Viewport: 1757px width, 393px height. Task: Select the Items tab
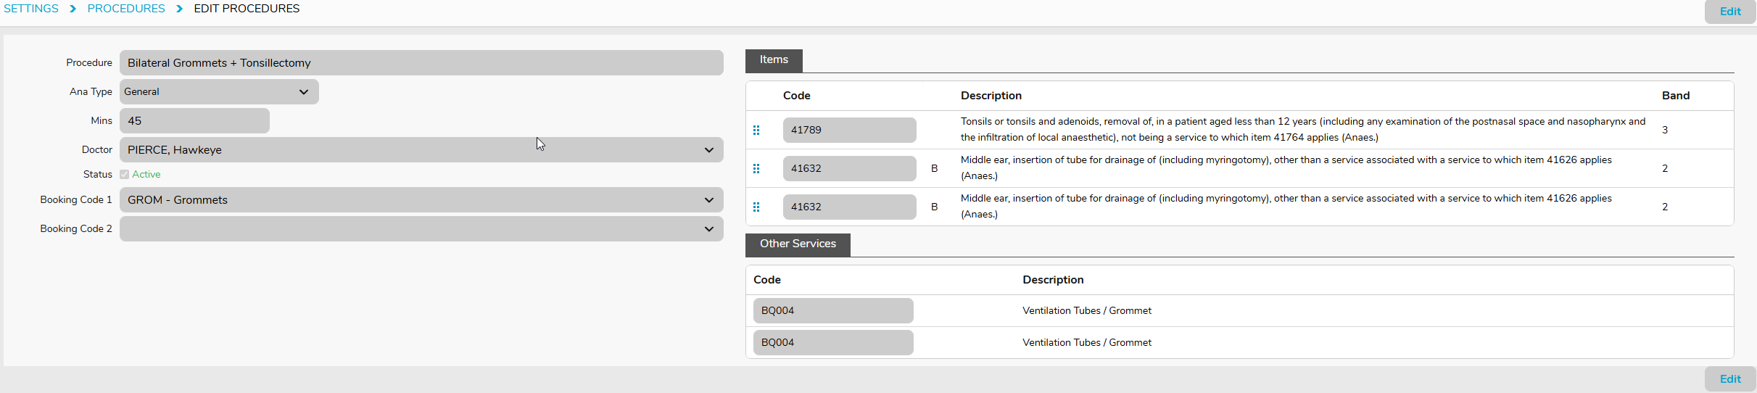pyautogui.click(x=774, y=60)
